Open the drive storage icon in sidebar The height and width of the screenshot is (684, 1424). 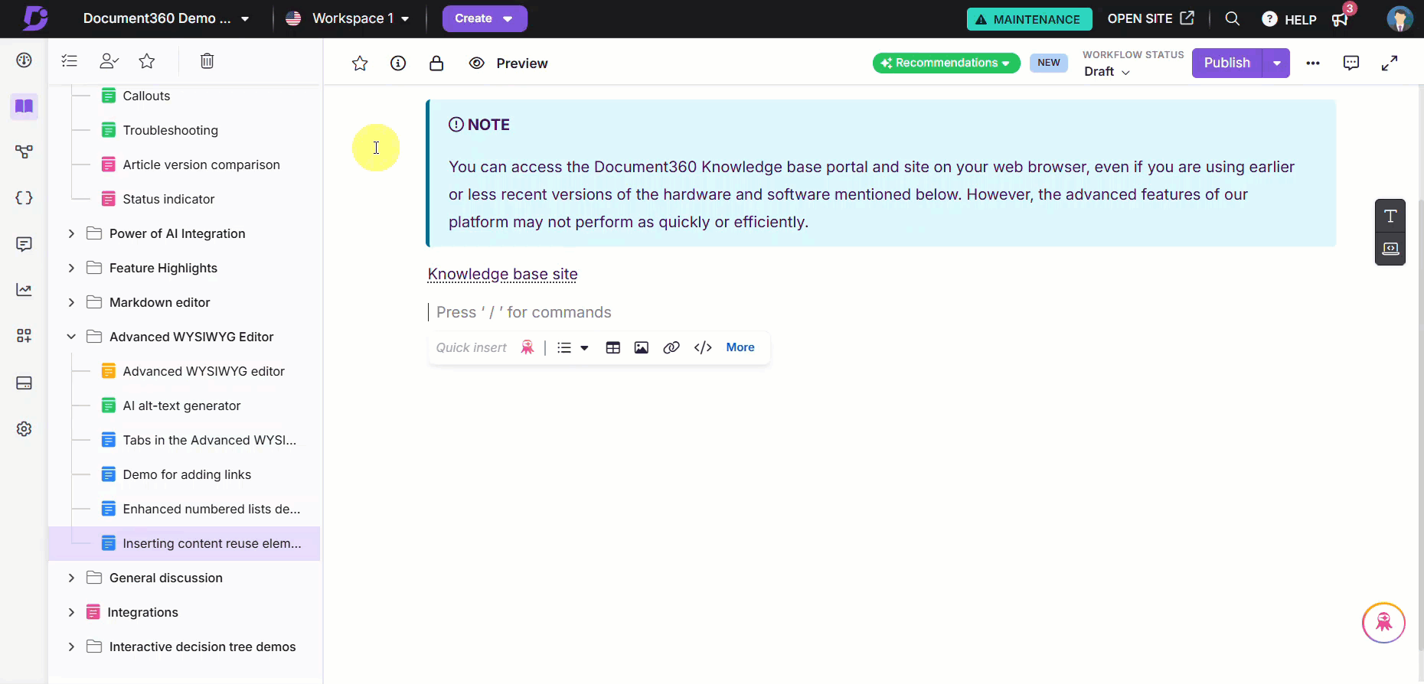pos(24,383)
